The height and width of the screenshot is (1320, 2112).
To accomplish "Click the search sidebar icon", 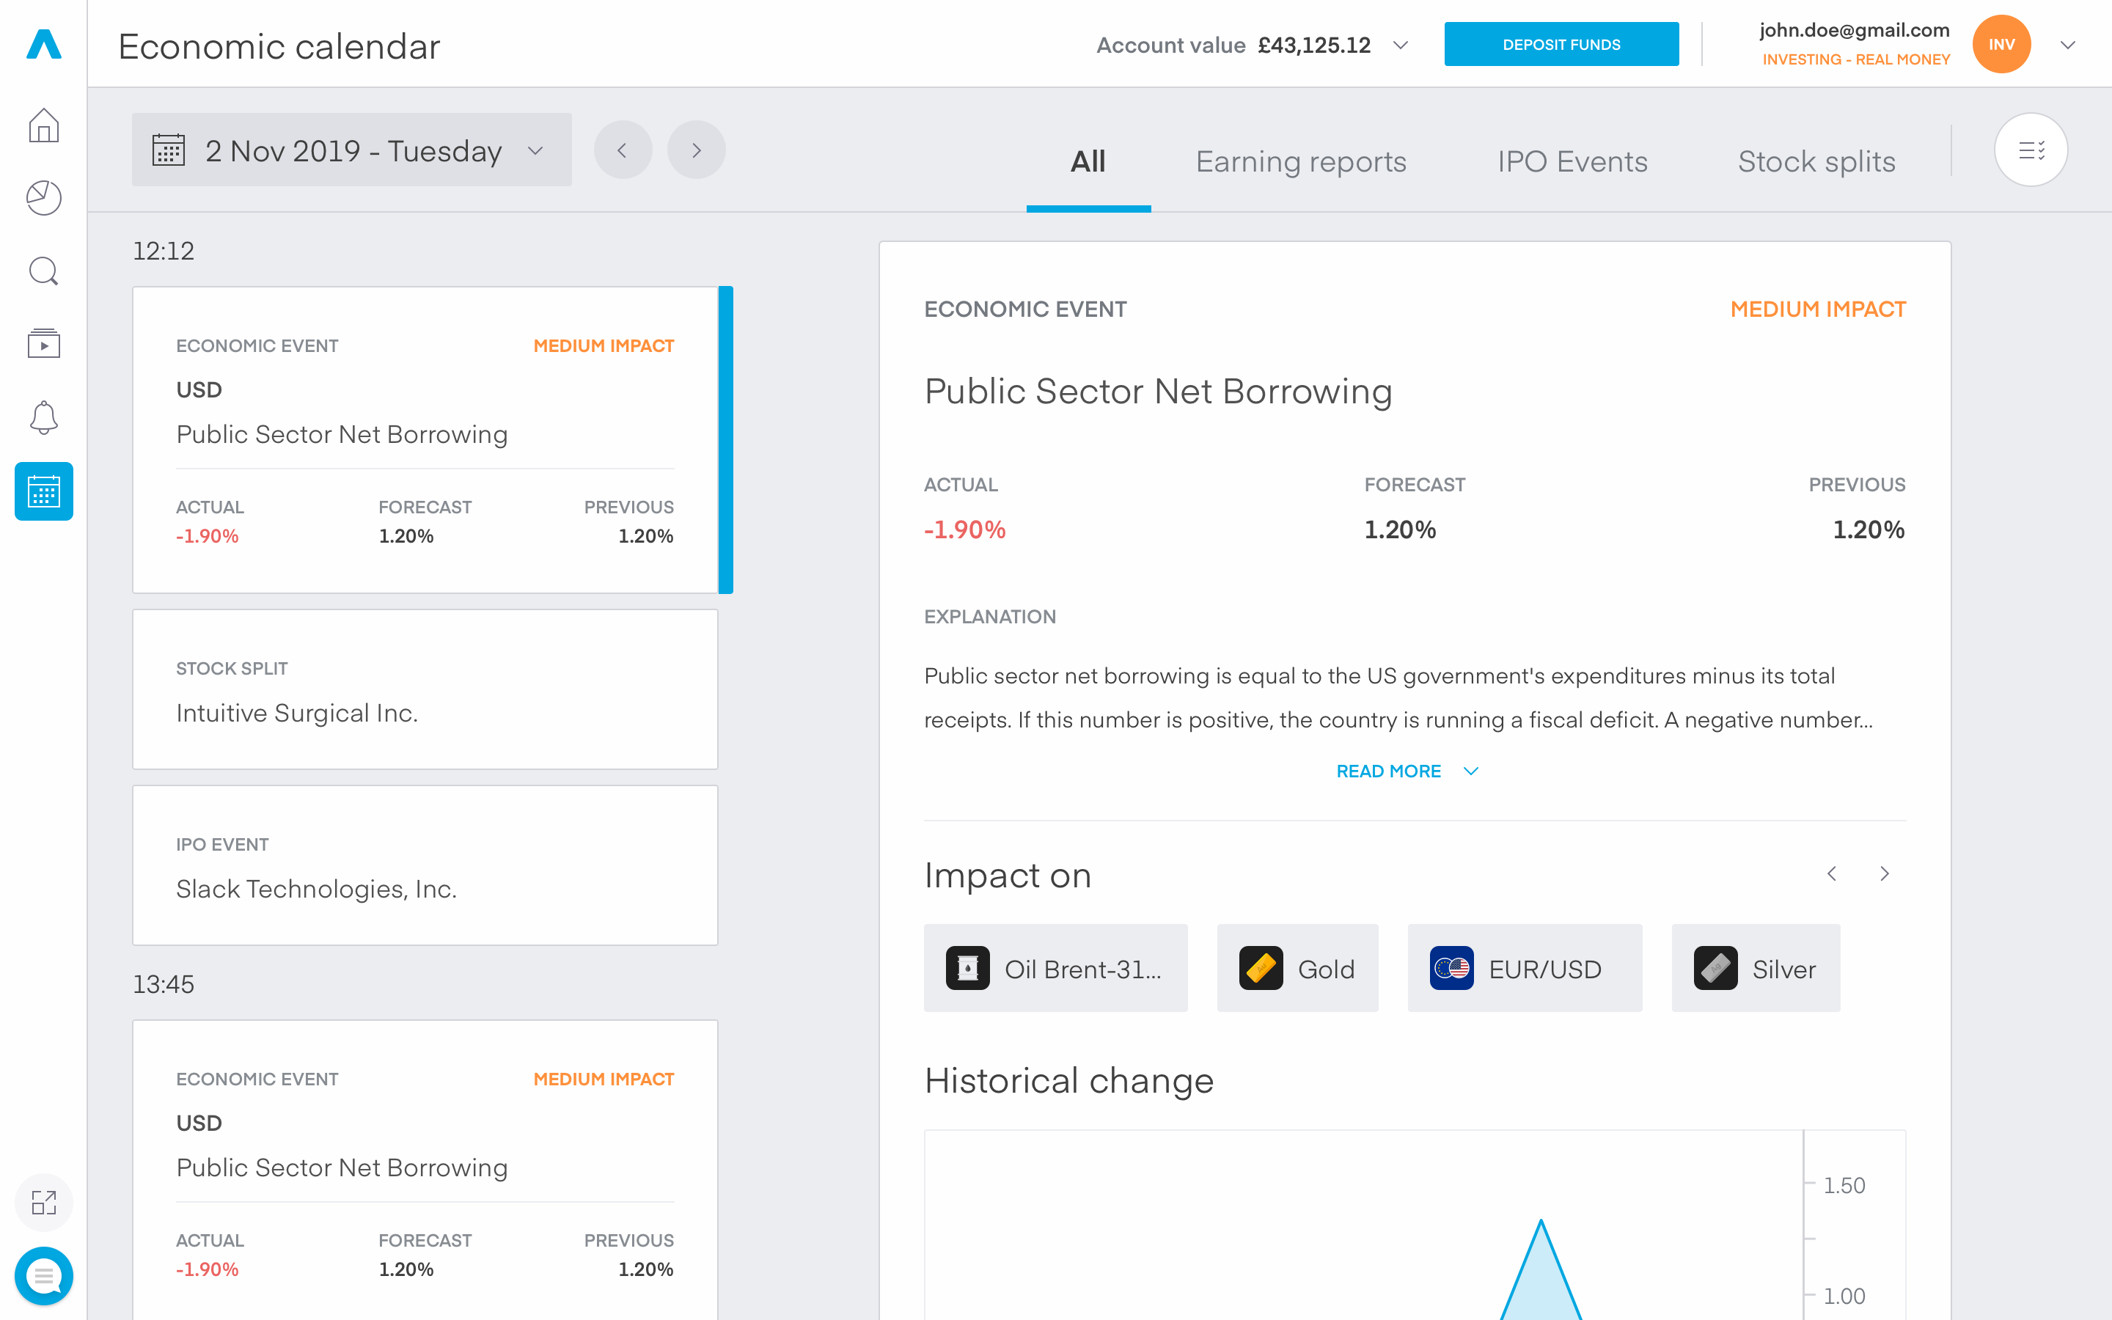I will [44, 272].
